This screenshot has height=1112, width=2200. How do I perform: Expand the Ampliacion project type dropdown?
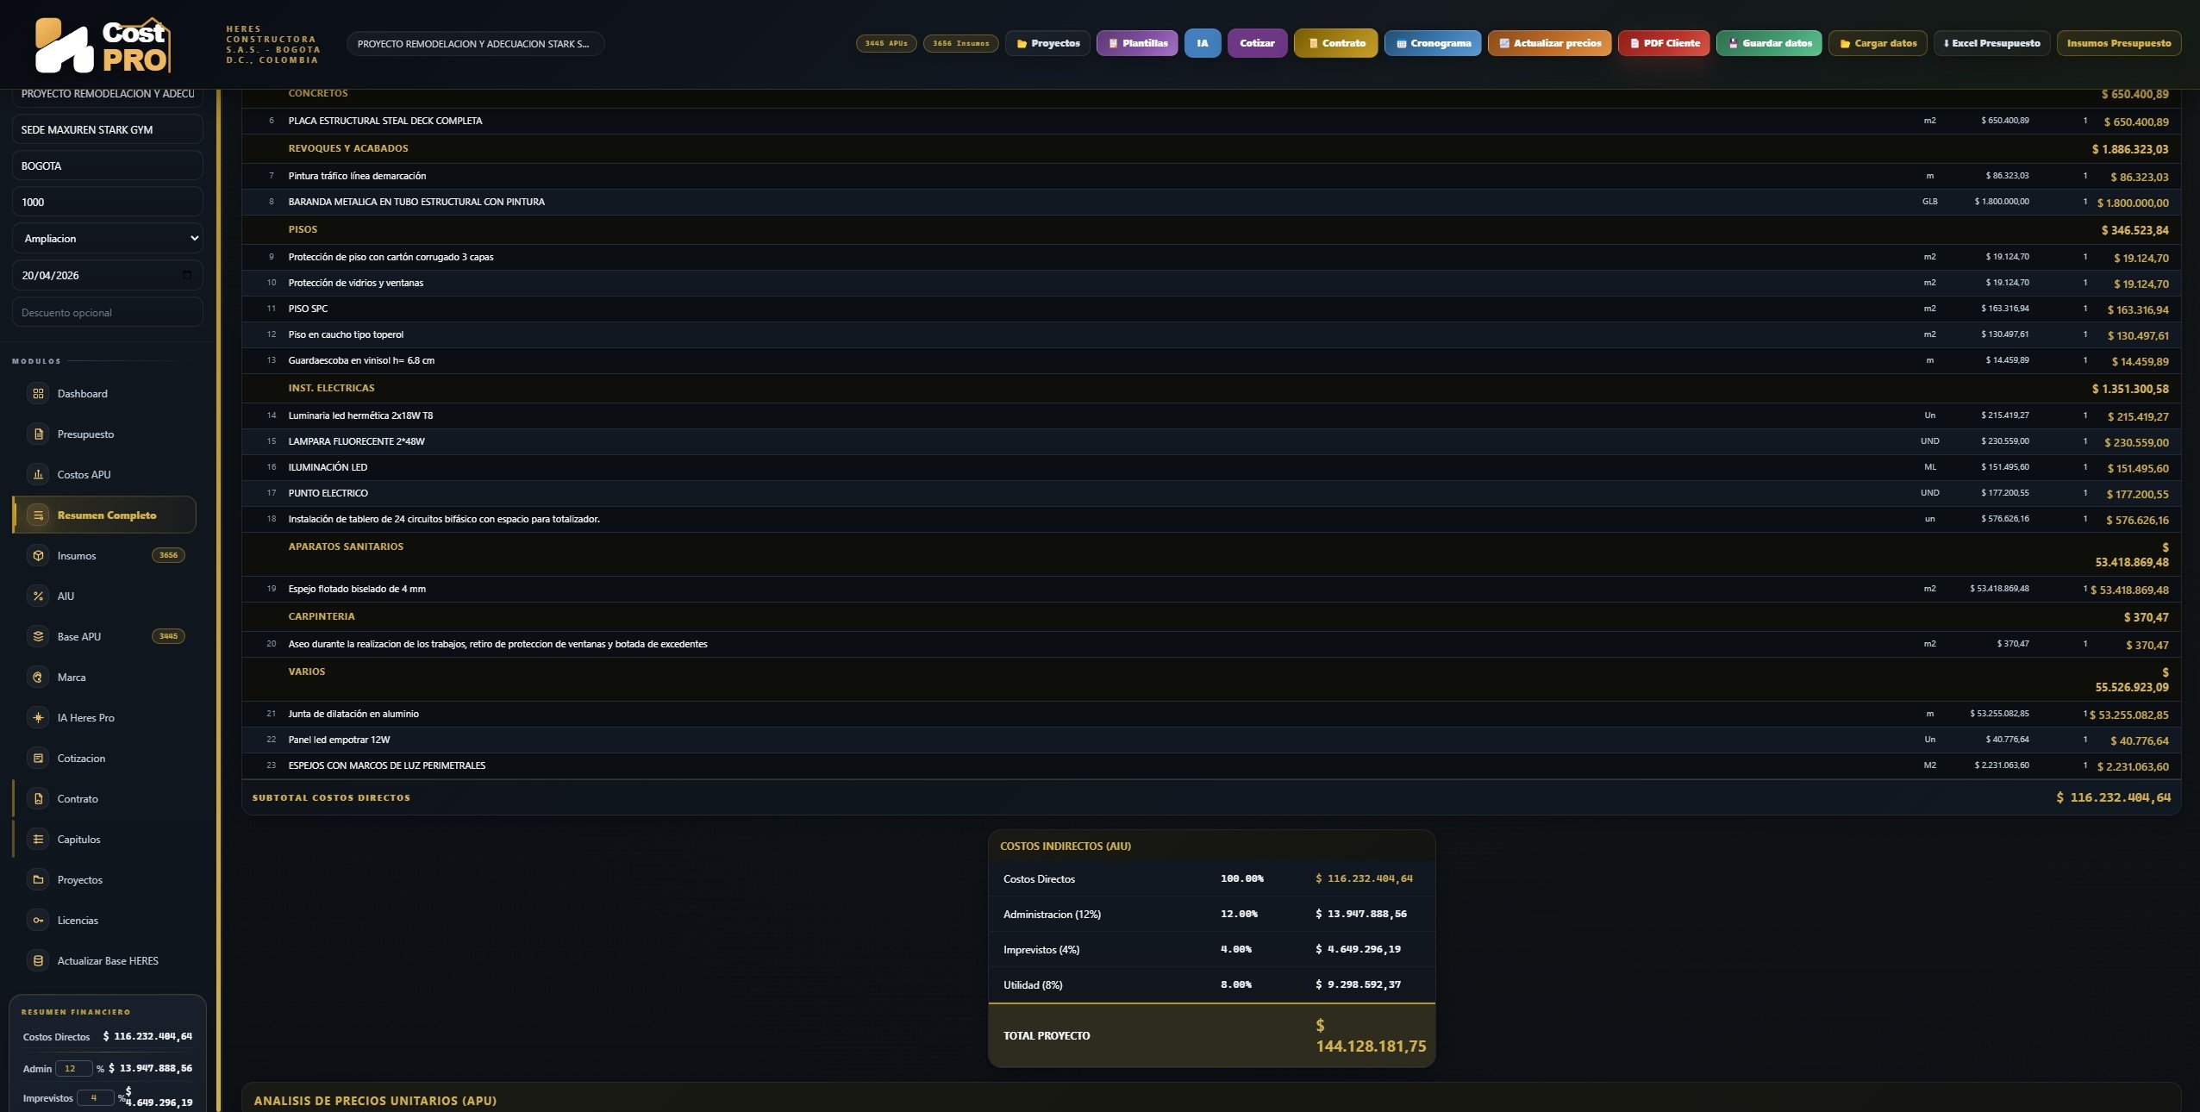108,239
